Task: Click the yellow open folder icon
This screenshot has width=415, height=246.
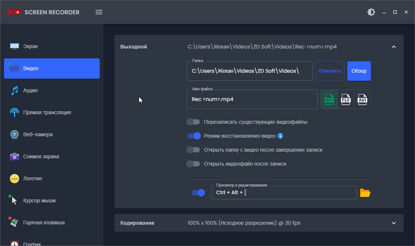Action: coord(365,193)
